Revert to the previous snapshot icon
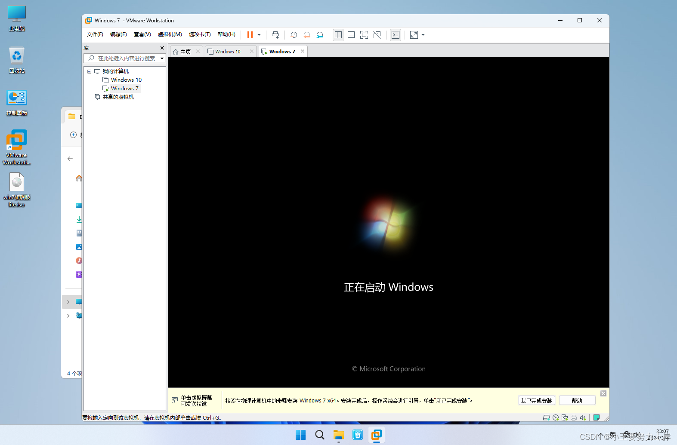677x445 pixels. 307,35
